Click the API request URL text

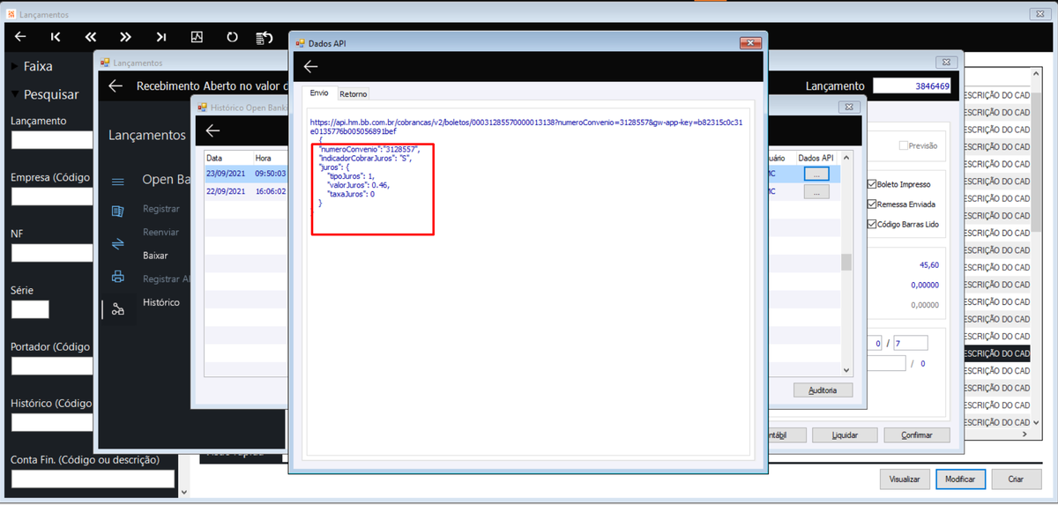(526, 127)
